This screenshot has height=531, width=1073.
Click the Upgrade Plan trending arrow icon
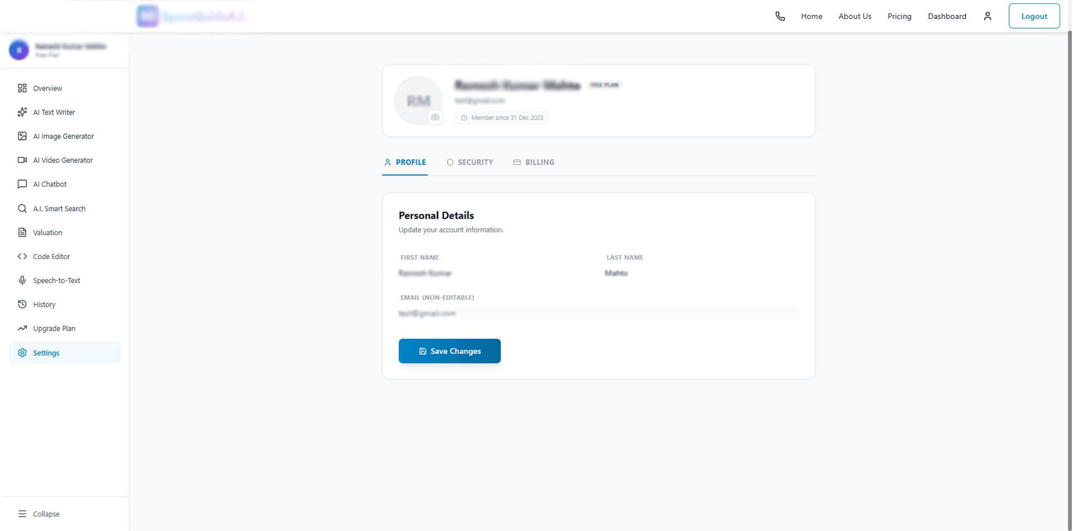point(22,328)
